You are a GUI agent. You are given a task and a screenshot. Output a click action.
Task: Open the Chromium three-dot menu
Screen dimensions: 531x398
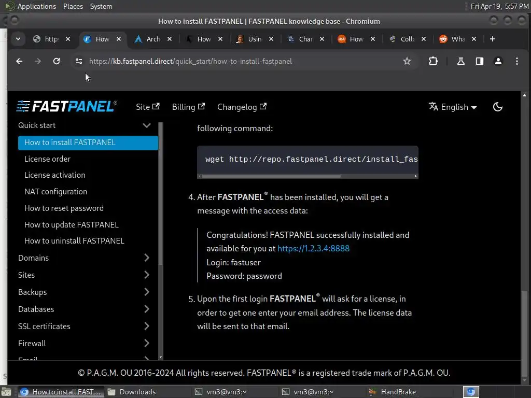[x=517, y=61]
